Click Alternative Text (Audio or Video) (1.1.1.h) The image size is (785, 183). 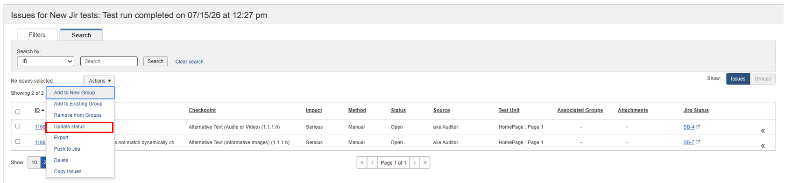[234, 127]
